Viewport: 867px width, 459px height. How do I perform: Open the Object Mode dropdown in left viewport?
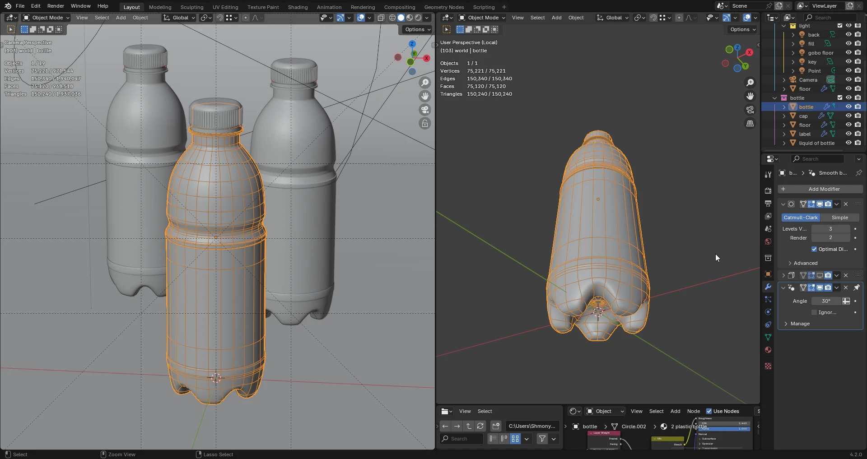(47, 18)
